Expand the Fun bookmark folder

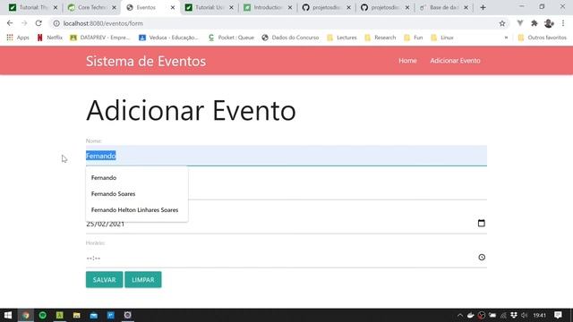(414, 38)
